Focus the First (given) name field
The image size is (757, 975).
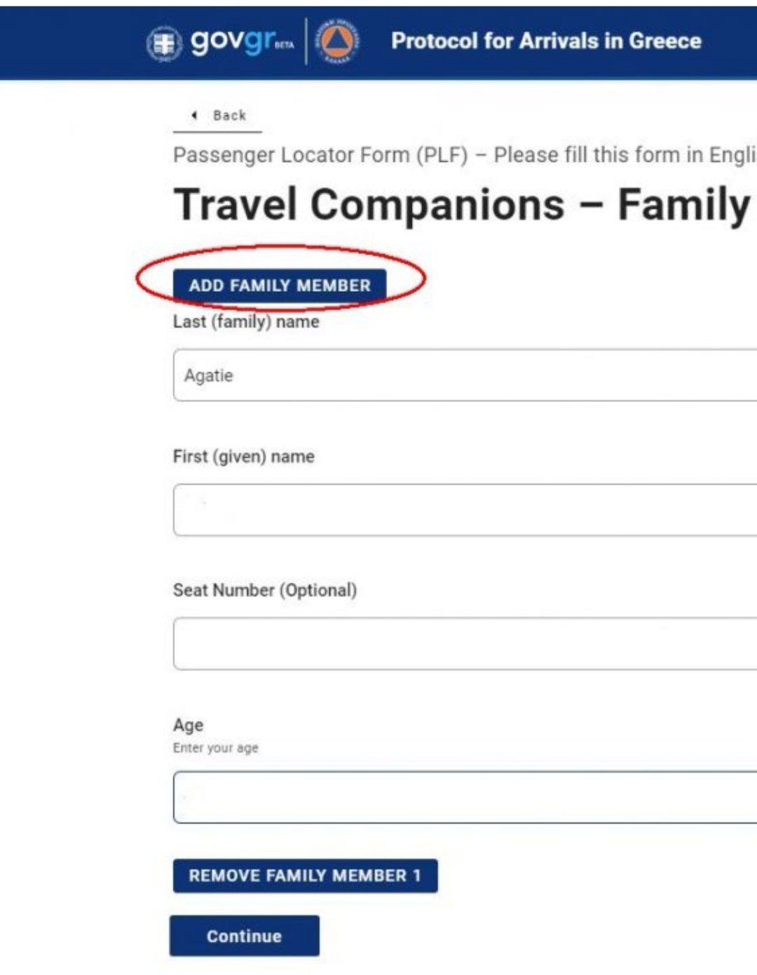point(465,510)
